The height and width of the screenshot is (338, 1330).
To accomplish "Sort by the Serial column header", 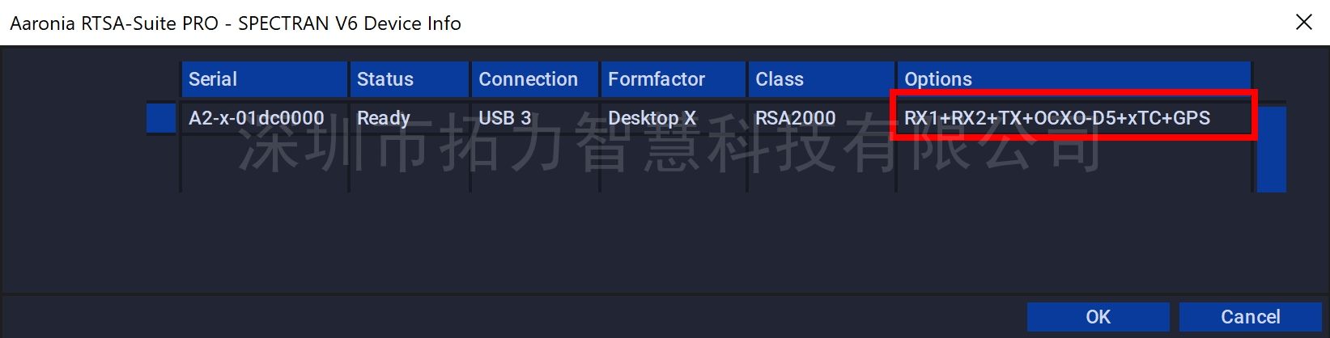I will pos(264,79).
